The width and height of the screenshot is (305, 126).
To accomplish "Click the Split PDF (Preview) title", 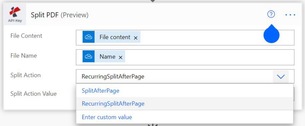I will pyautogui.click(x=60, y=15).
